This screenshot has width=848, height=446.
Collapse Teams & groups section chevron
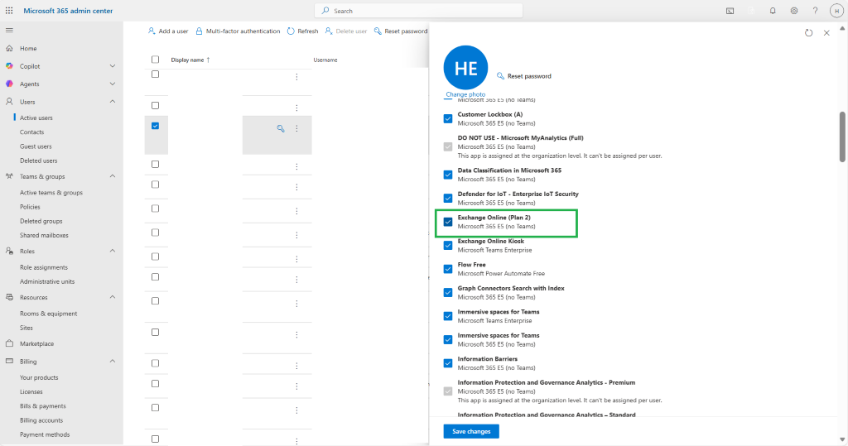tap(113, 176)
